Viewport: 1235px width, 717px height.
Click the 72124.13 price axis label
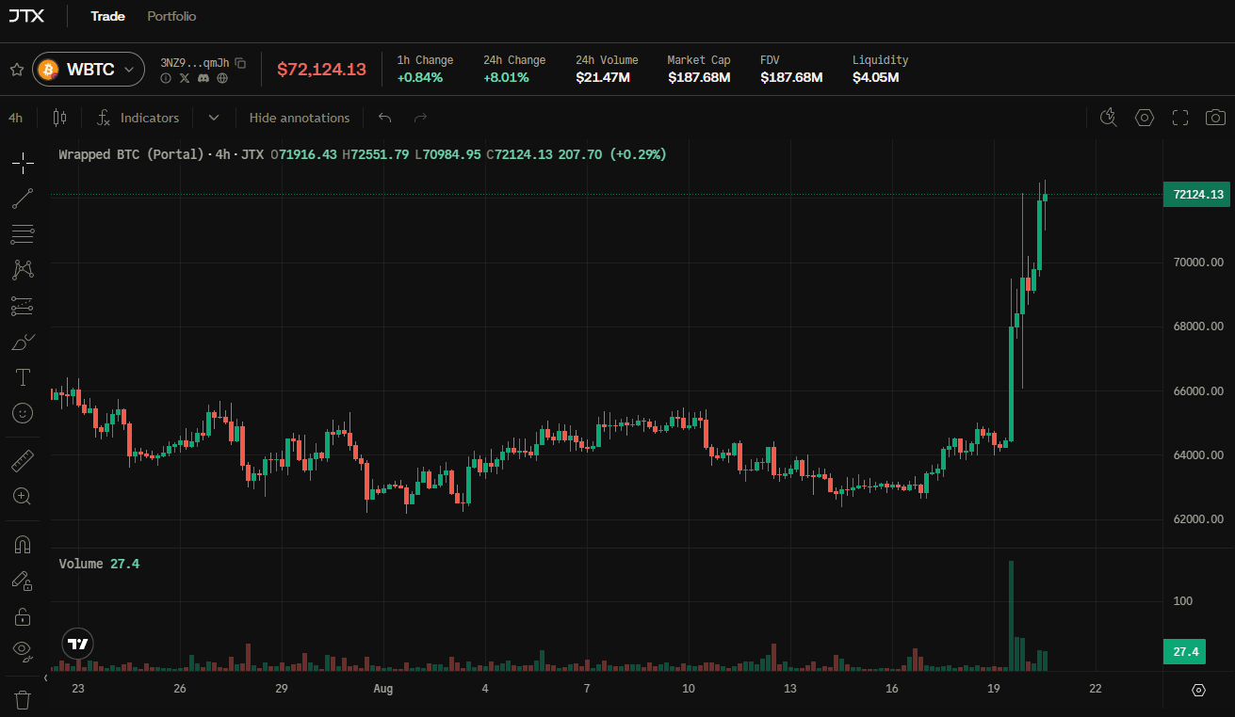(x=1196, y=195)
